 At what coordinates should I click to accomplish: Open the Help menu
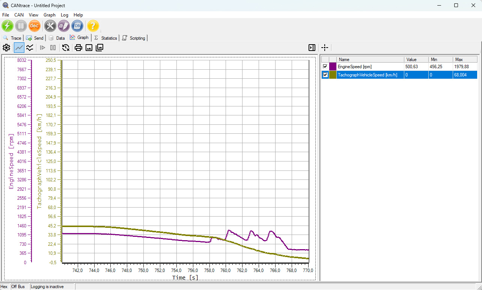point(78,15)
